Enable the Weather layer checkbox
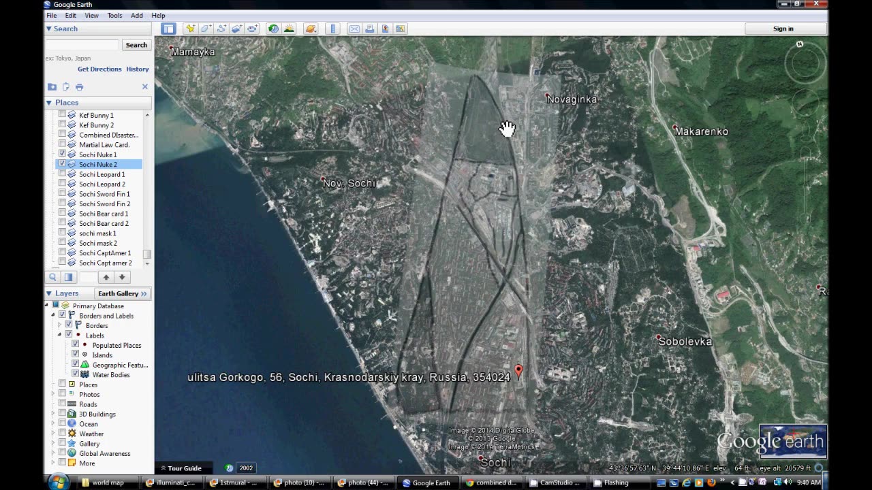The height and width of the screenshot is (490, 872). point(62,434)
